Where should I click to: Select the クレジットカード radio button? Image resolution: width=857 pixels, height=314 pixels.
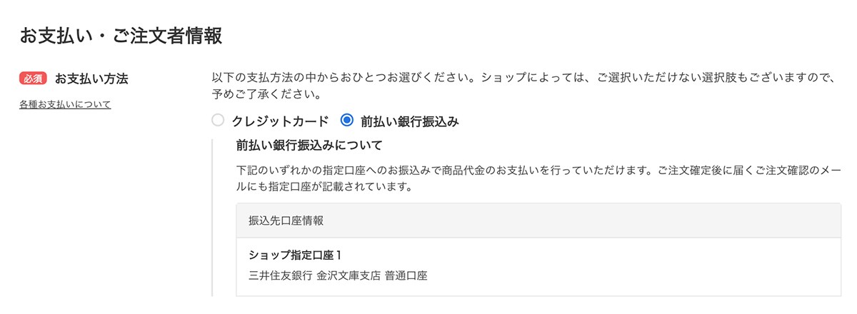click(x=219, y=121)
